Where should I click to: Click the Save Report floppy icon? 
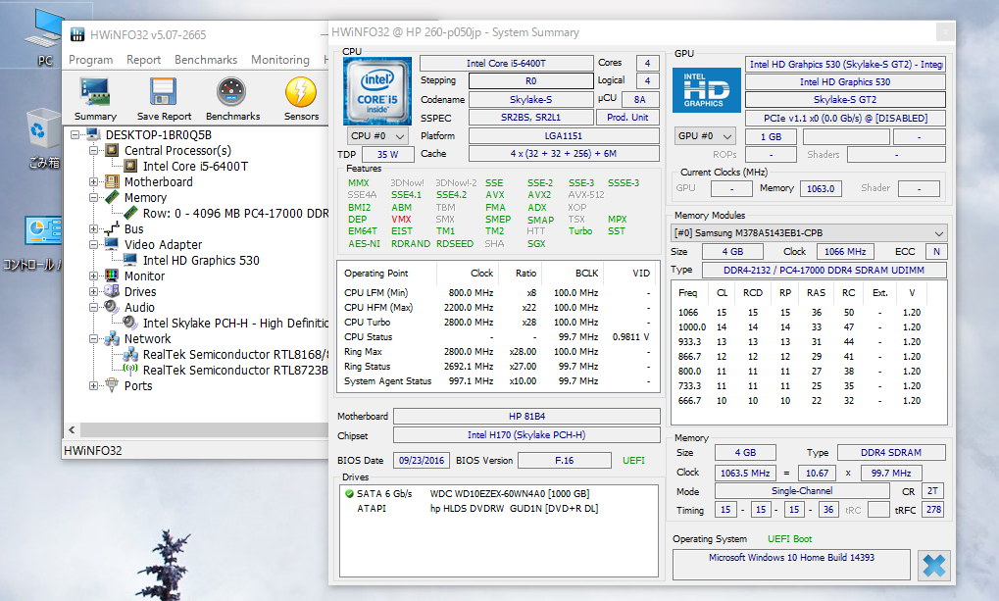(x=163, y=92)
